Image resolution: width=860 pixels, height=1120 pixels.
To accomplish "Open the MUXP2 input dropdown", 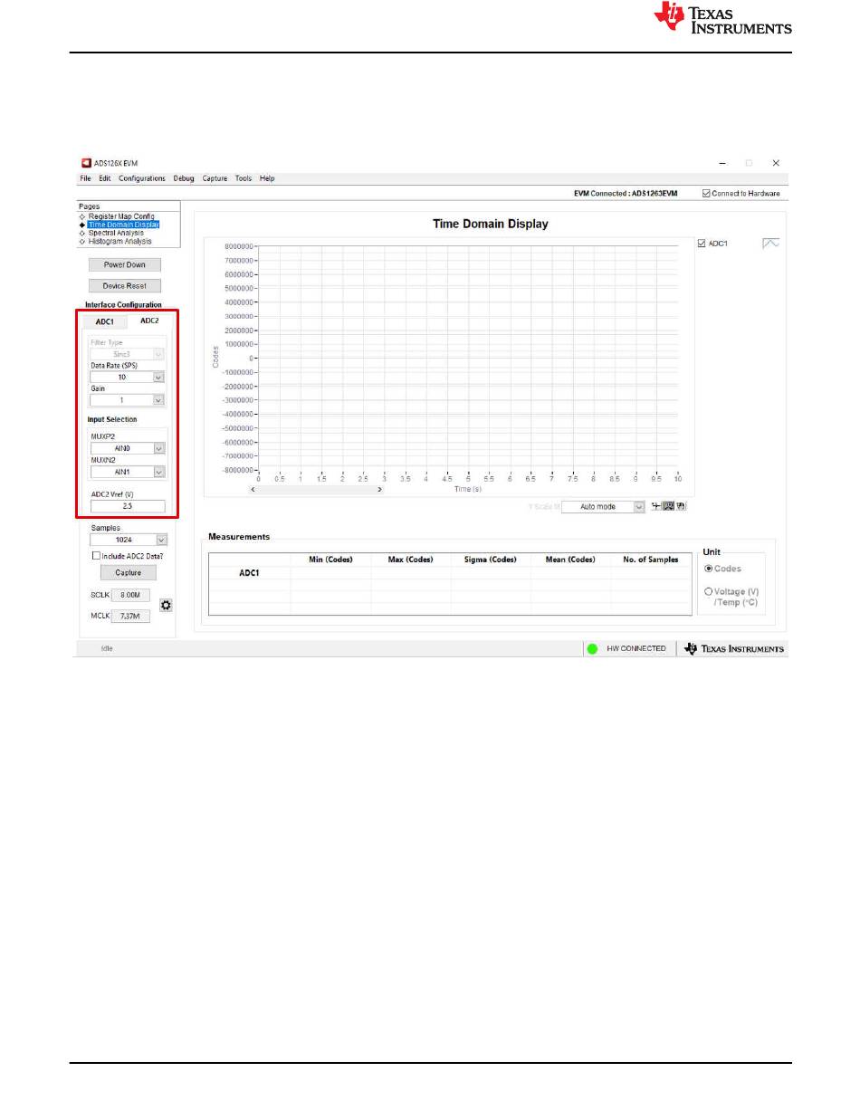I will point(158,447).
